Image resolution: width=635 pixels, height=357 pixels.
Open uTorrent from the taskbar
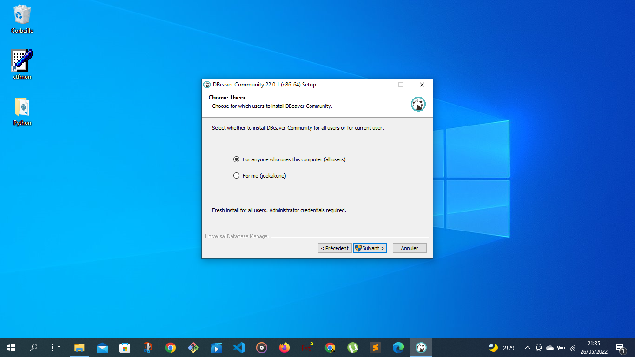pos(353,348)
